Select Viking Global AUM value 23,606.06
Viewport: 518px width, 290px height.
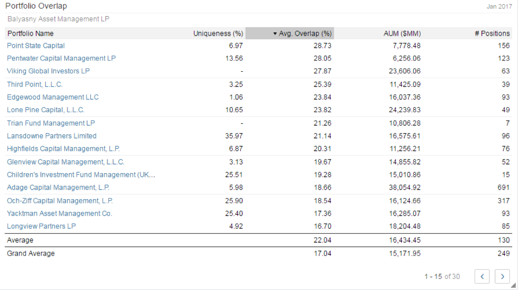click(x=405, y=71)
